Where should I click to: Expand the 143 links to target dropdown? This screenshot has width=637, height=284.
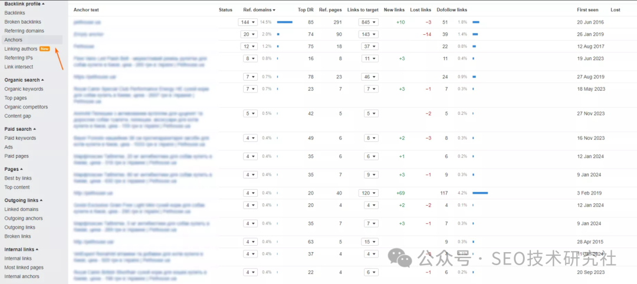coord(369,35)
